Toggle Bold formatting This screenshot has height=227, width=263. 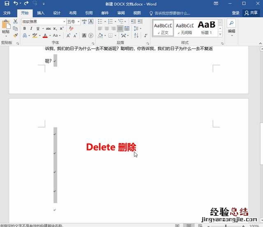click(25, 28)
